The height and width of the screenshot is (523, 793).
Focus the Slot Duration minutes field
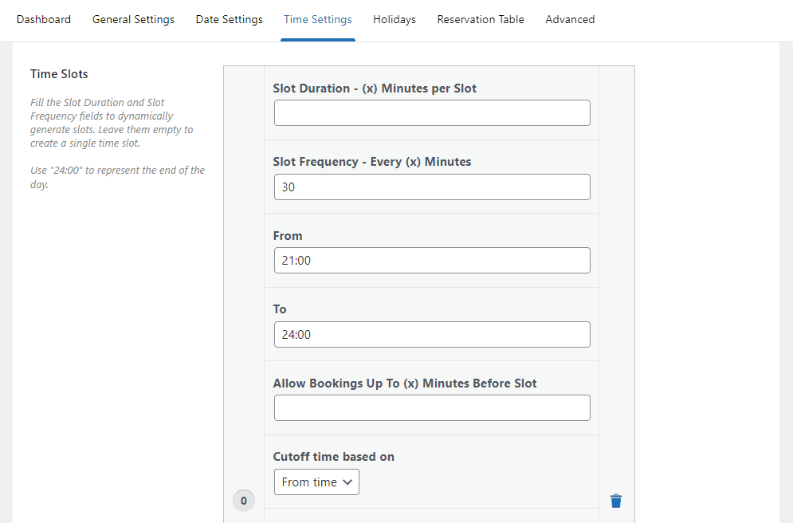(432, 112)
